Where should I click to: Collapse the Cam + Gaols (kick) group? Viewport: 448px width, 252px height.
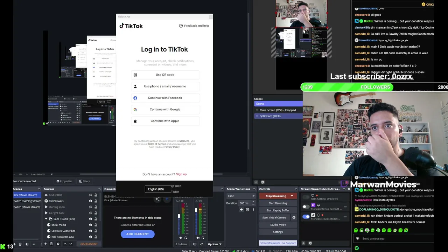[x=46, y=219]
